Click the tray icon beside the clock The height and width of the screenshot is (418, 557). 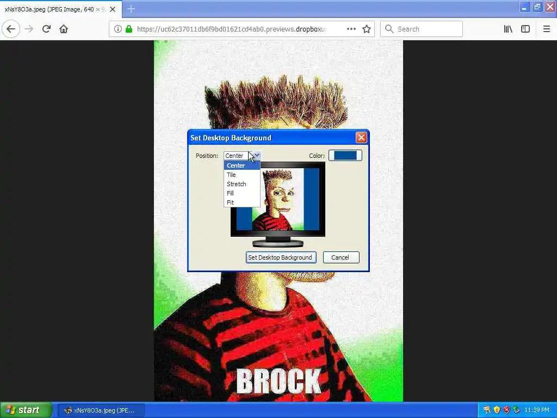tap(517, 410)
